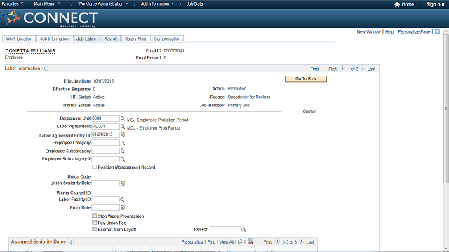Click Personalize Page link
449x252 pixels.
414,31
